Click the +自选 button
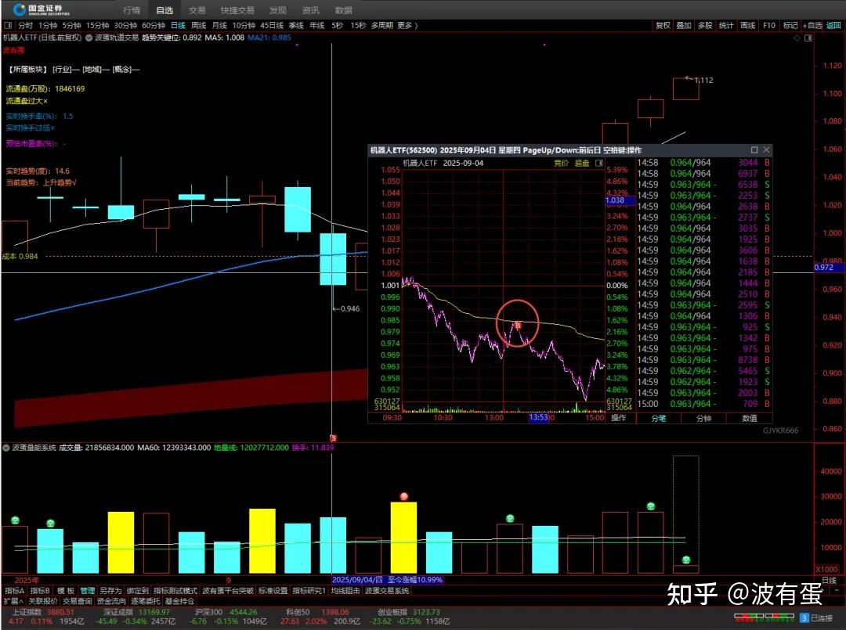 tap(812, 25)
